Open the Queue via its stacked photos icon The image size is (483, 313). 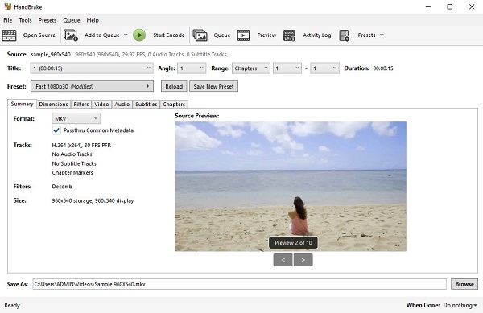point(200,35)
